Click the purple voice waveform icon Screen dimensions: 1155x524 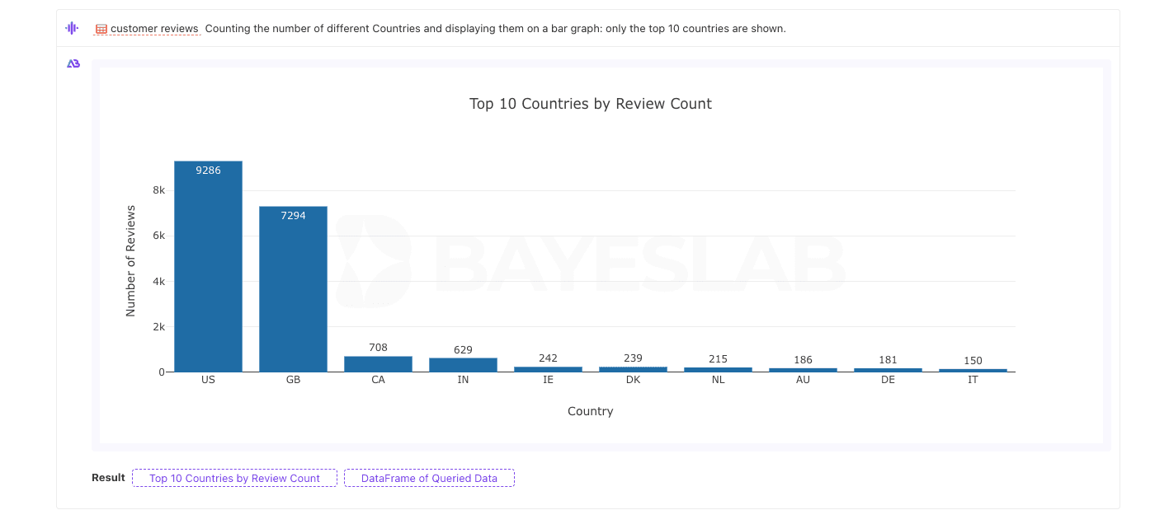coord(72,28)
